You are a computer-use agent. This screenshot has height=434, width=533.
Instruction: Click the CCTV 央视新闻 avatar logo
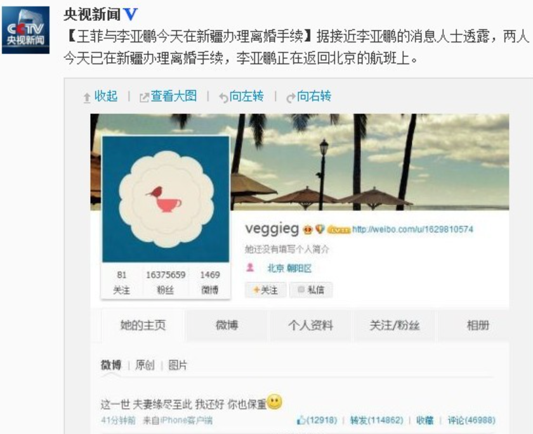(25, 30)
